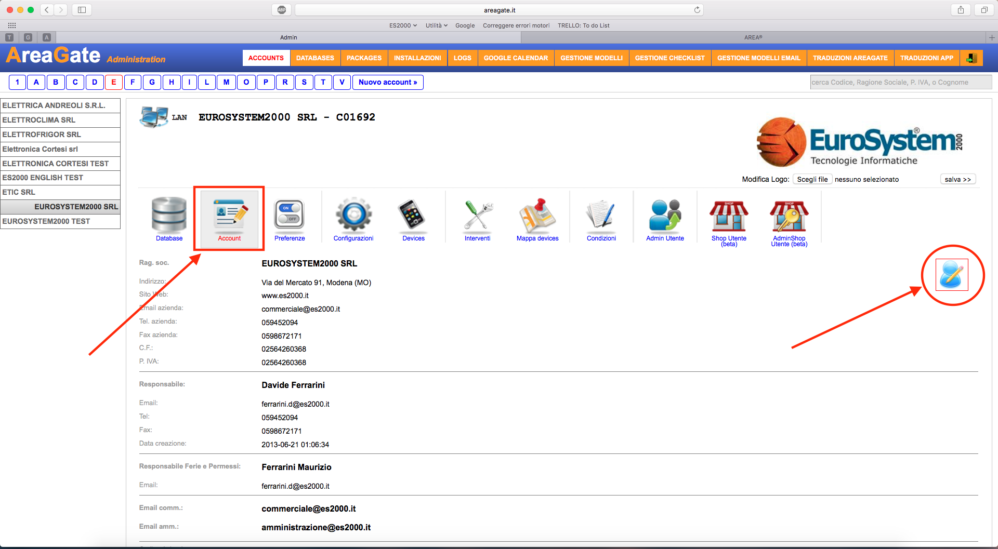
Task: Click the Safari sidebar toggle icon
Action: [x=82, y=10]
